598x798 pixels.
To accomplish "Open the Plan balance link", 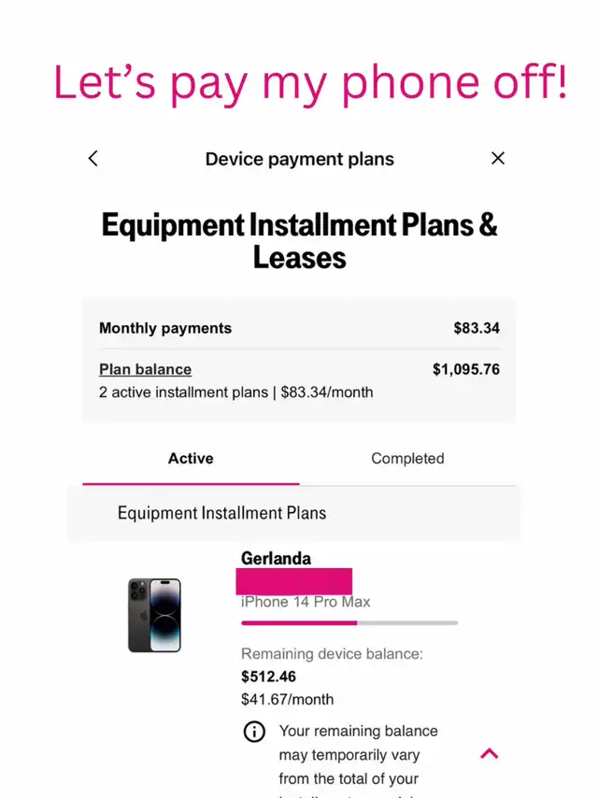I will (x=145, y=369).
